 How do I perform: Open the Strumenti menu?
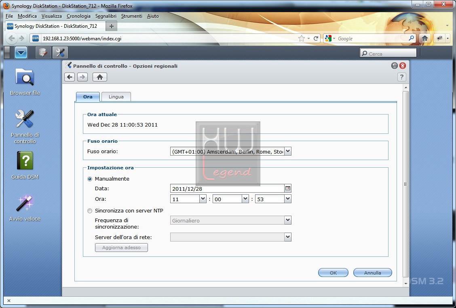click(x=132, y=16)
